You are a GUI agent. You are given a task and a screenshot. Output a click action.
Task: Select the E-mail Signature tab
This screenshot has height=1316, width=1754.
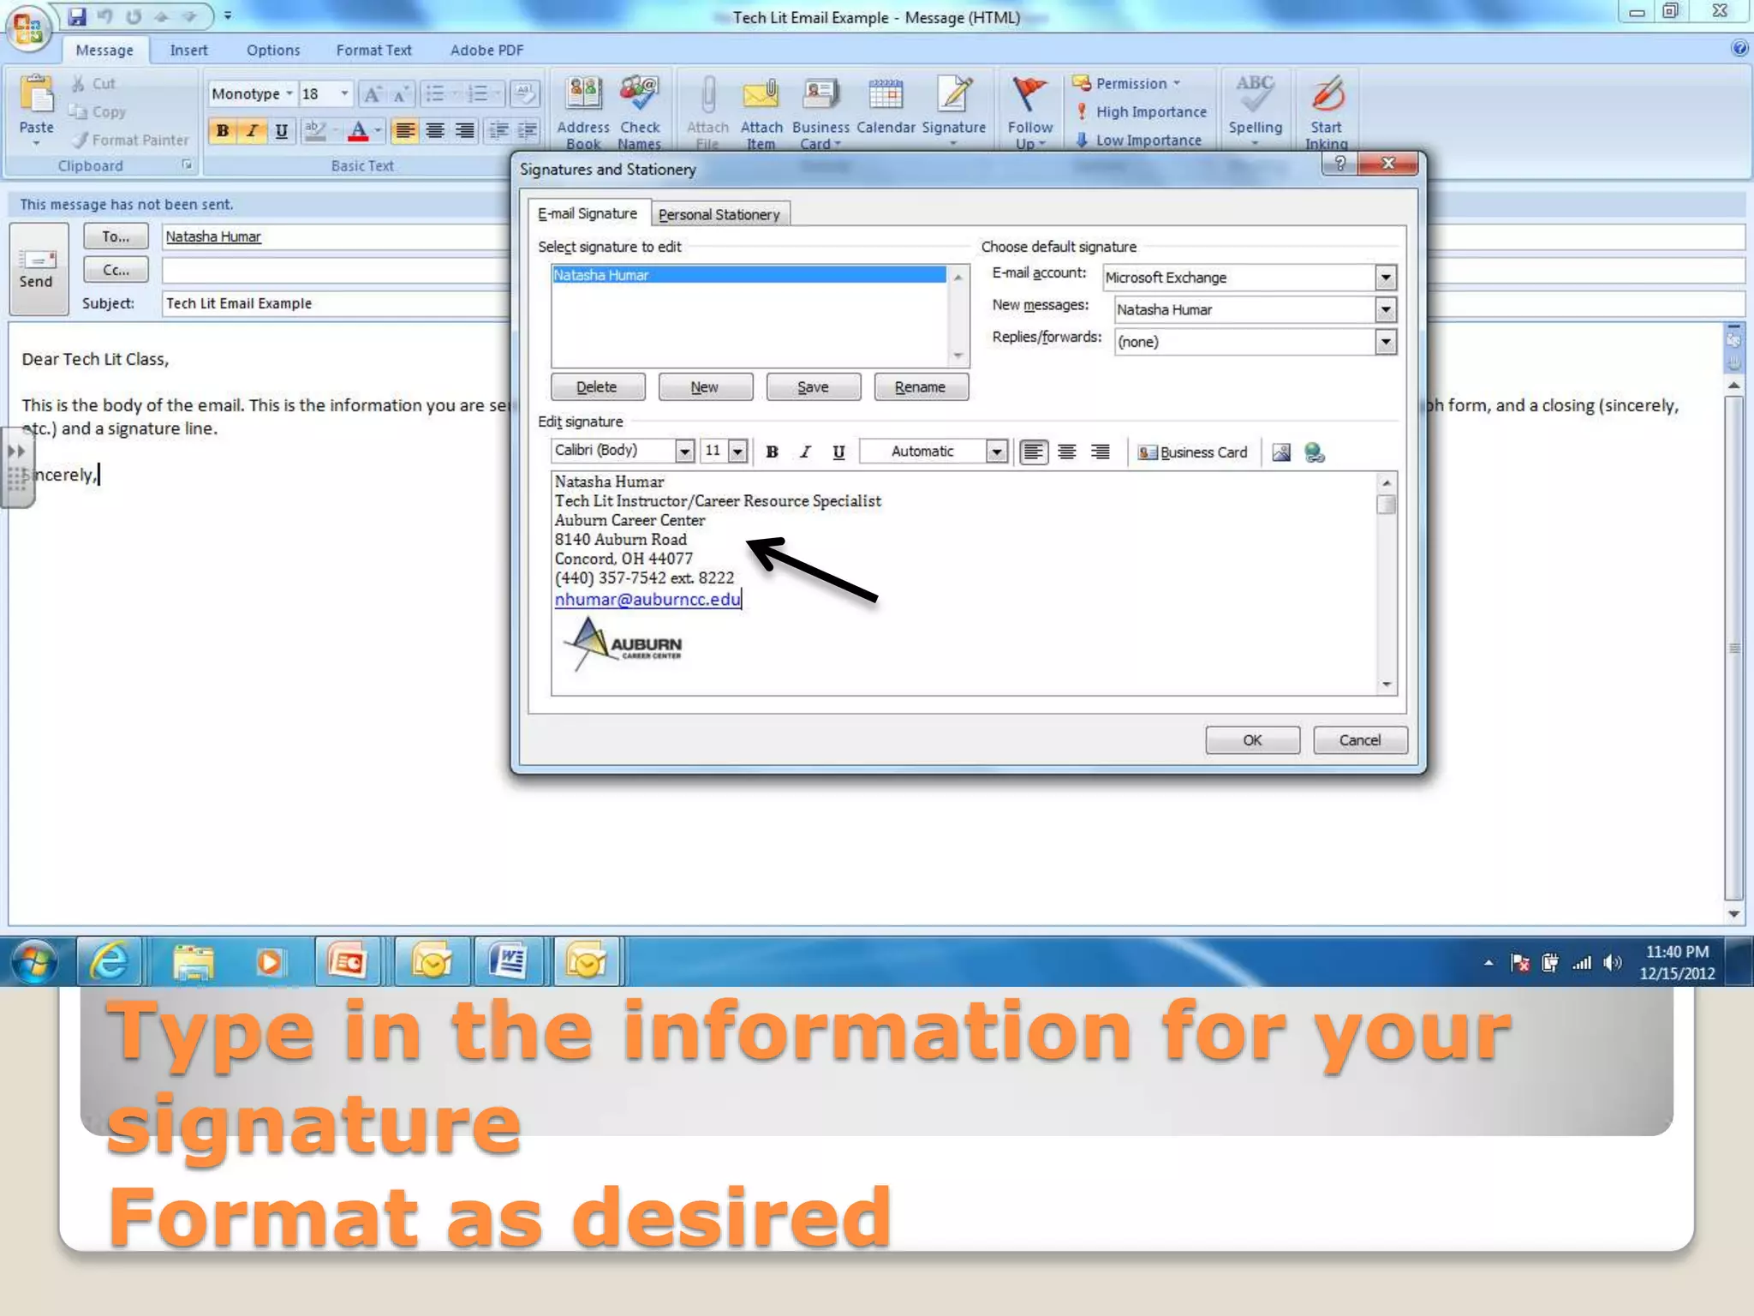coord(588,213)
